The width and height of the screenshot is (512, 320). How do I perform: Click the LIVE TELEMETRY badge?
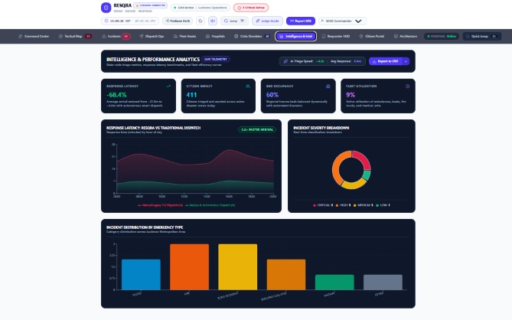[x=216, y=59]
